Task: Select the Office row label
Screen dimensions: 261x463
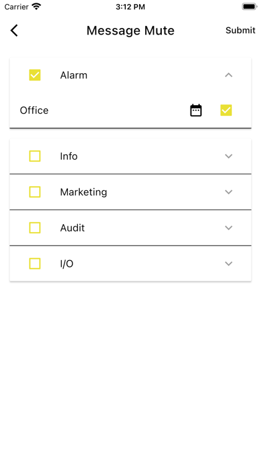Action: pos(34,110)
